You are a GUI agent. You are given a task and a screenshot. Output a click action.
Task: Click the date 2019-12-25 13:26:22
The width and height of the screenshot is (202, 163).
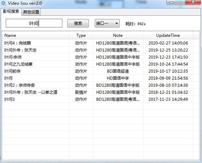coord(168,50)
